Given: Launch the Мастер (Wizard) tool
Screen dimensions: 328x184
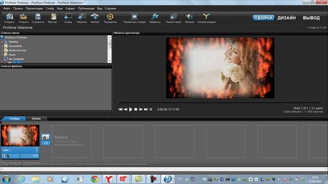Looking at the screenshot, I should pos(52,18).
